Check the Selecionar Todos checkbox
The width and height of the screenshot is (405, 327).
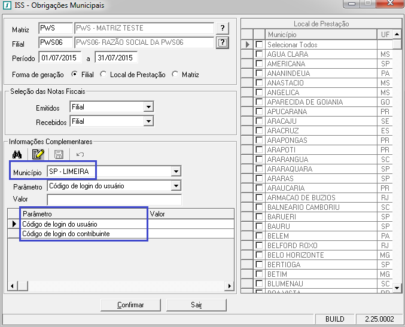click(259, 44)
